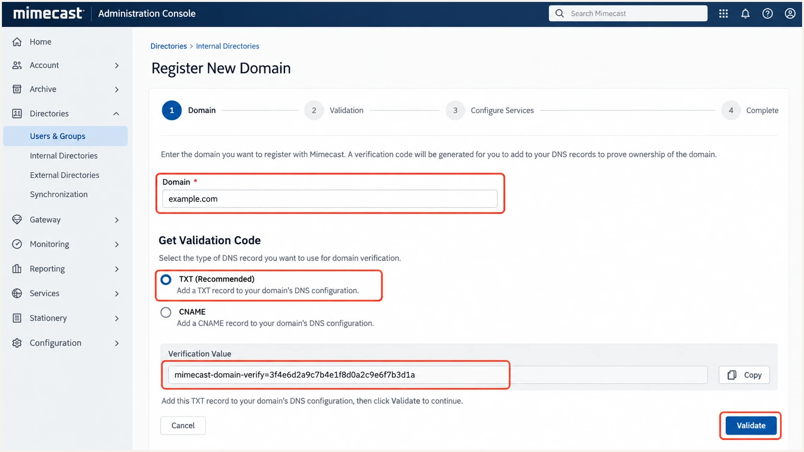Click the Search Mimecast box
Image resolution: width=804 pixels, height=452 pixels.
tap(628, 13)
